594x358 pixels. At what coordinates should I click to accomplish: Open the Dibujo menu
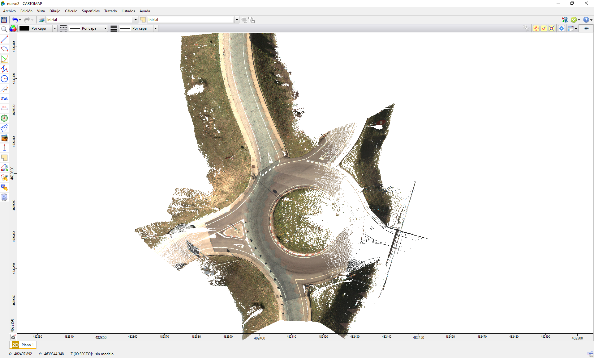[x=55, y=11]
